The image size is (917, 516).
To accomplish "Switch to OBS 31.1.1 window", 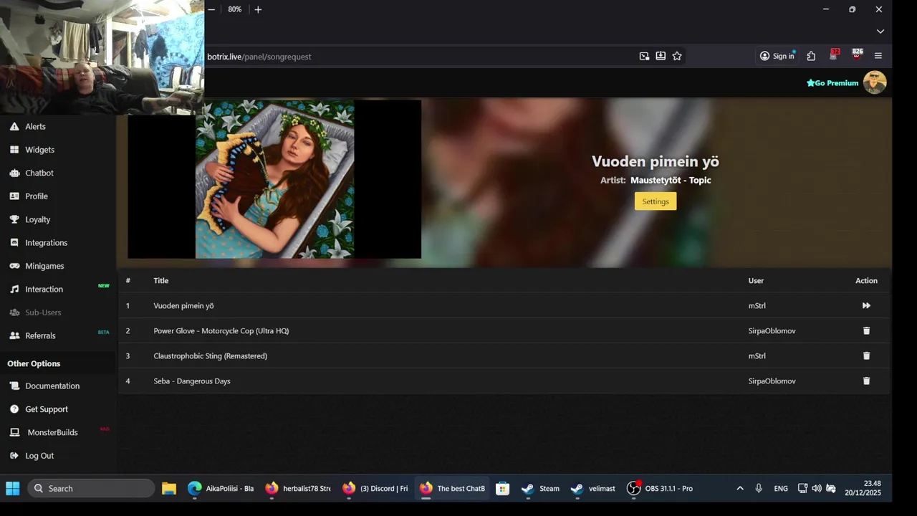I will pos(660,489).
